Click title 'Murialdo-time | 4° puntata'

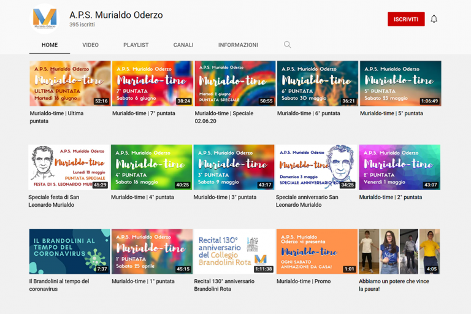point(142,197)
